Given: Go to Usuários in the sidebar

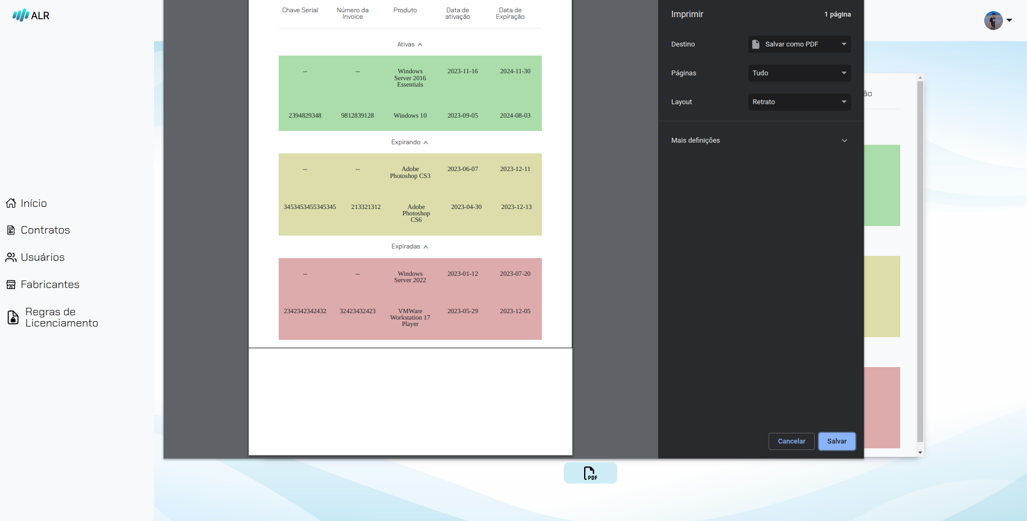Looking at the screenshot, I should pos(43,258).
